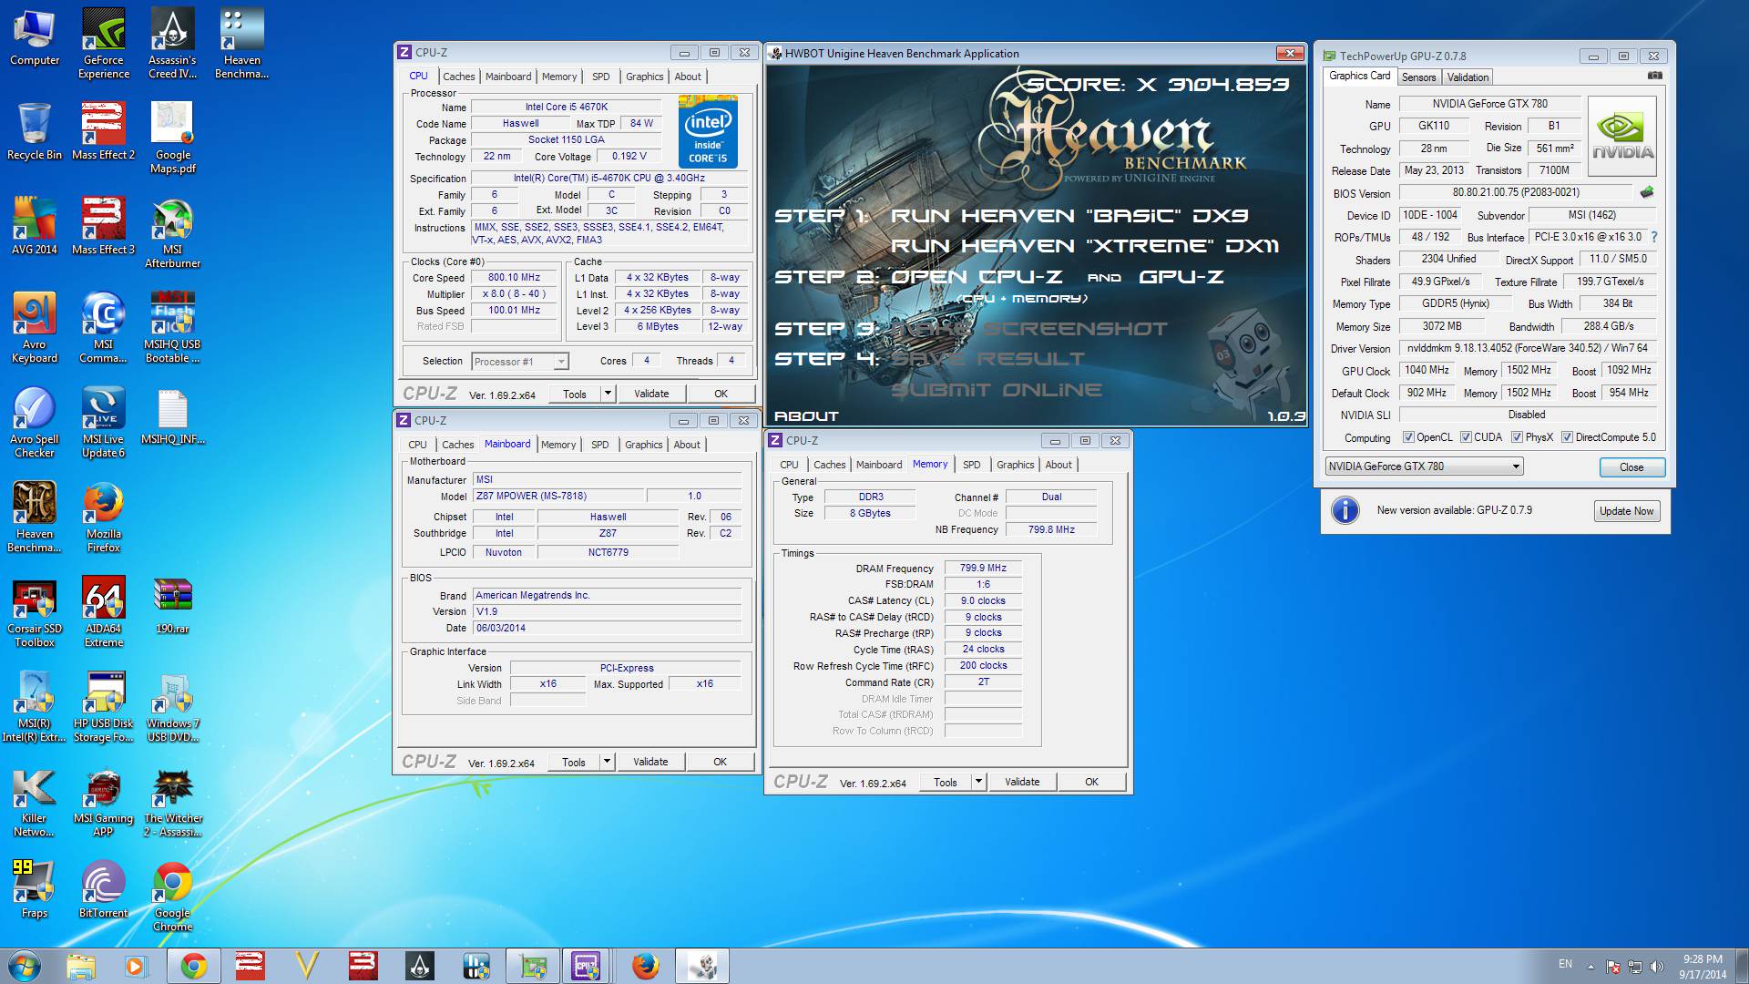Viewport: 1749px width, 984px height.
Task: Switch to Sensors tab in GPU-Z
Action: pos(1418,77)
